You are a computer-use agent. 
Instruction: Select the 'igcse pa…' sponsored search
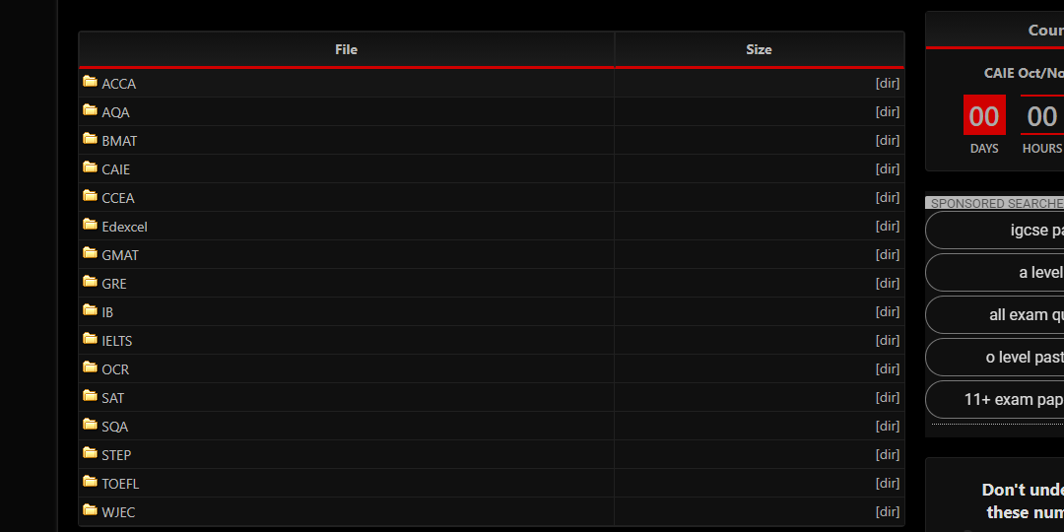coord(995,230)
